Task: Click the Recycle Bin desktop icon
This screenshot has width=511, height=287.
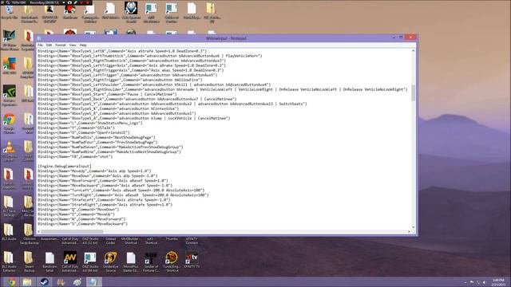Action: [x=9, y=11]
